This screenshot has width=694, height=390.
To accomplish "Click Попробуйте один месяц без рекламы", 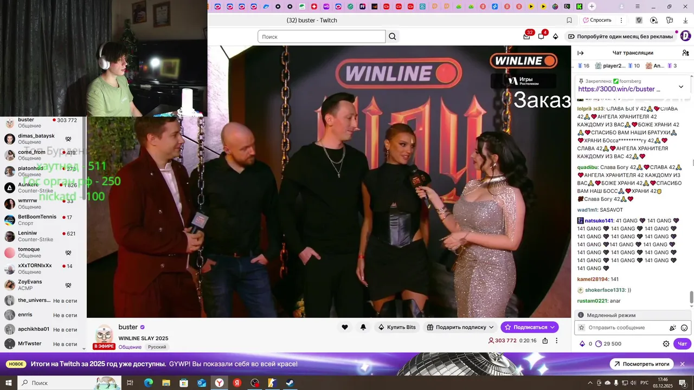I will point(620,36).
